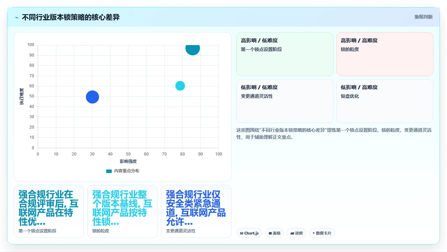This screenshot has height=252, width=447.
Task: Click 复盘优化 in the 低影响 / 高难度 card
Action: (x=350, y=96)
